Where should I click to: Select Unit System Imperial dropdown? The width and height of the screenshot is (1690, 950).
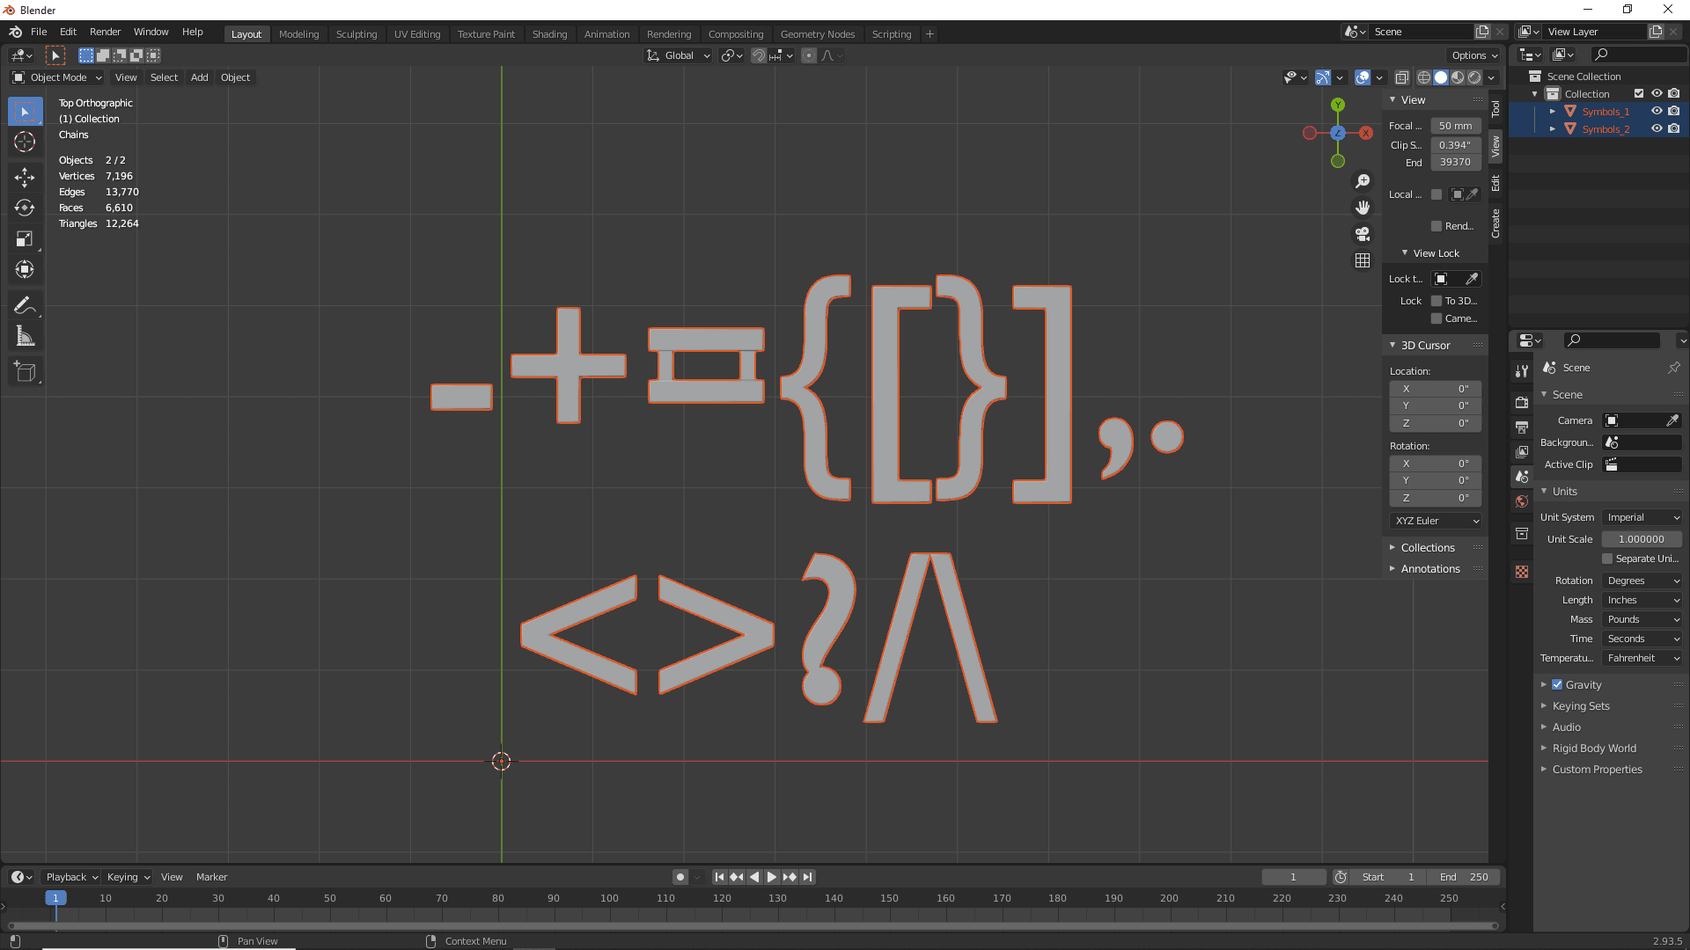(x=1643, y=516)
